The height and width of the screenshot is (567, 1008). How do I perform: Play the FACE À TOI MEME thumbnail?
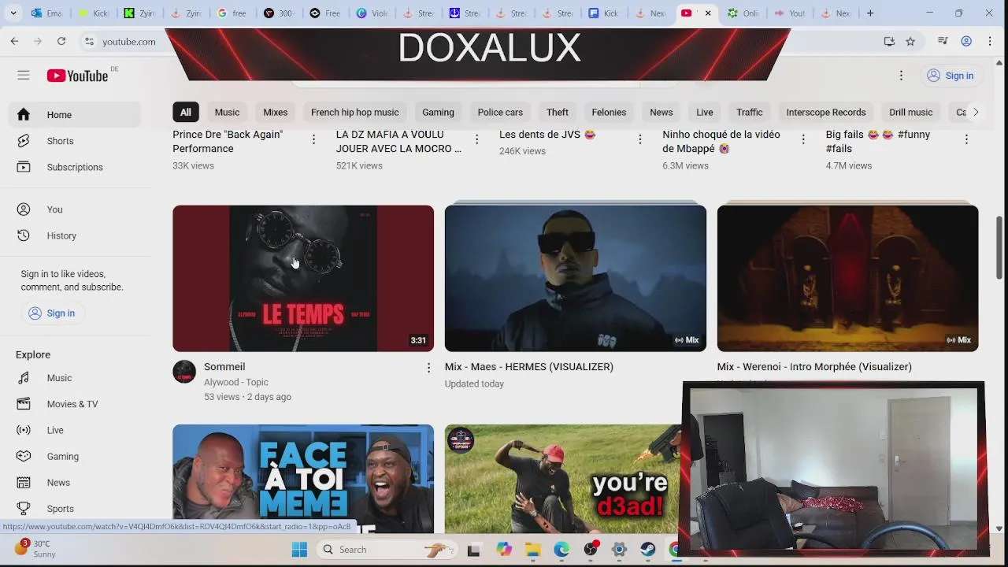(x=303, y=479)
